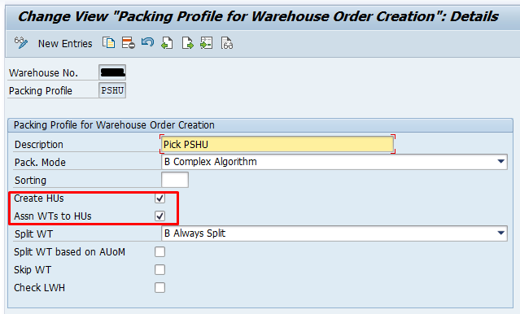
Task: Uncheck the Assn WTs to HUs checkbox
Action: tap(159, 216)
